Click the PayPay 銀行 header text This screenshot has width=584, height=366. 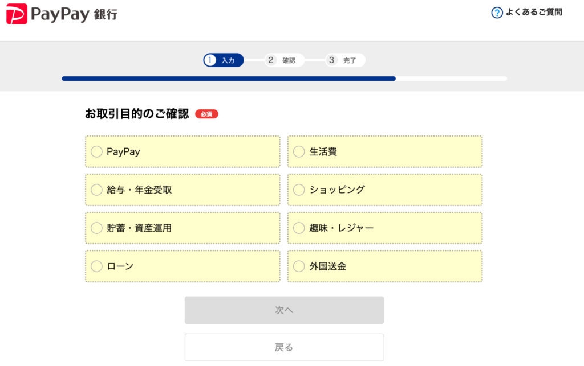(x=74, y=14)
